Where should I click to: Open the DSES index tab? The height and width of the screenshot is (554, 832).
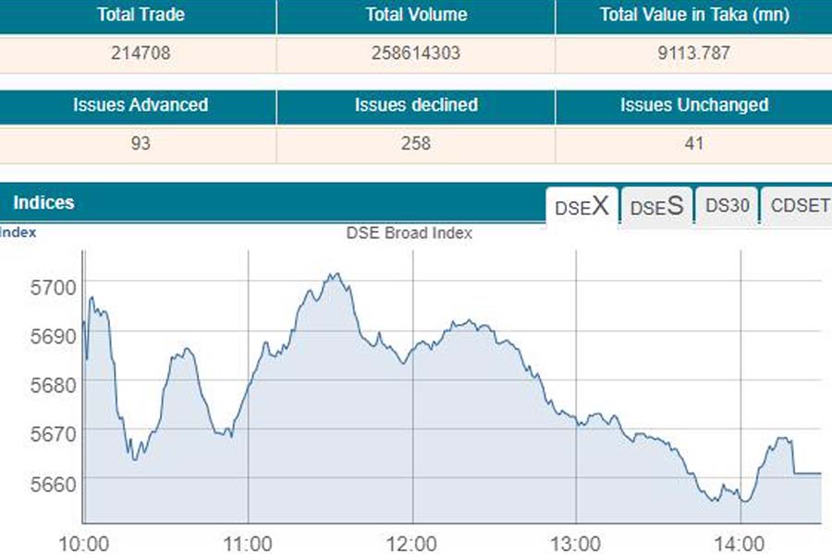[656, 207]
